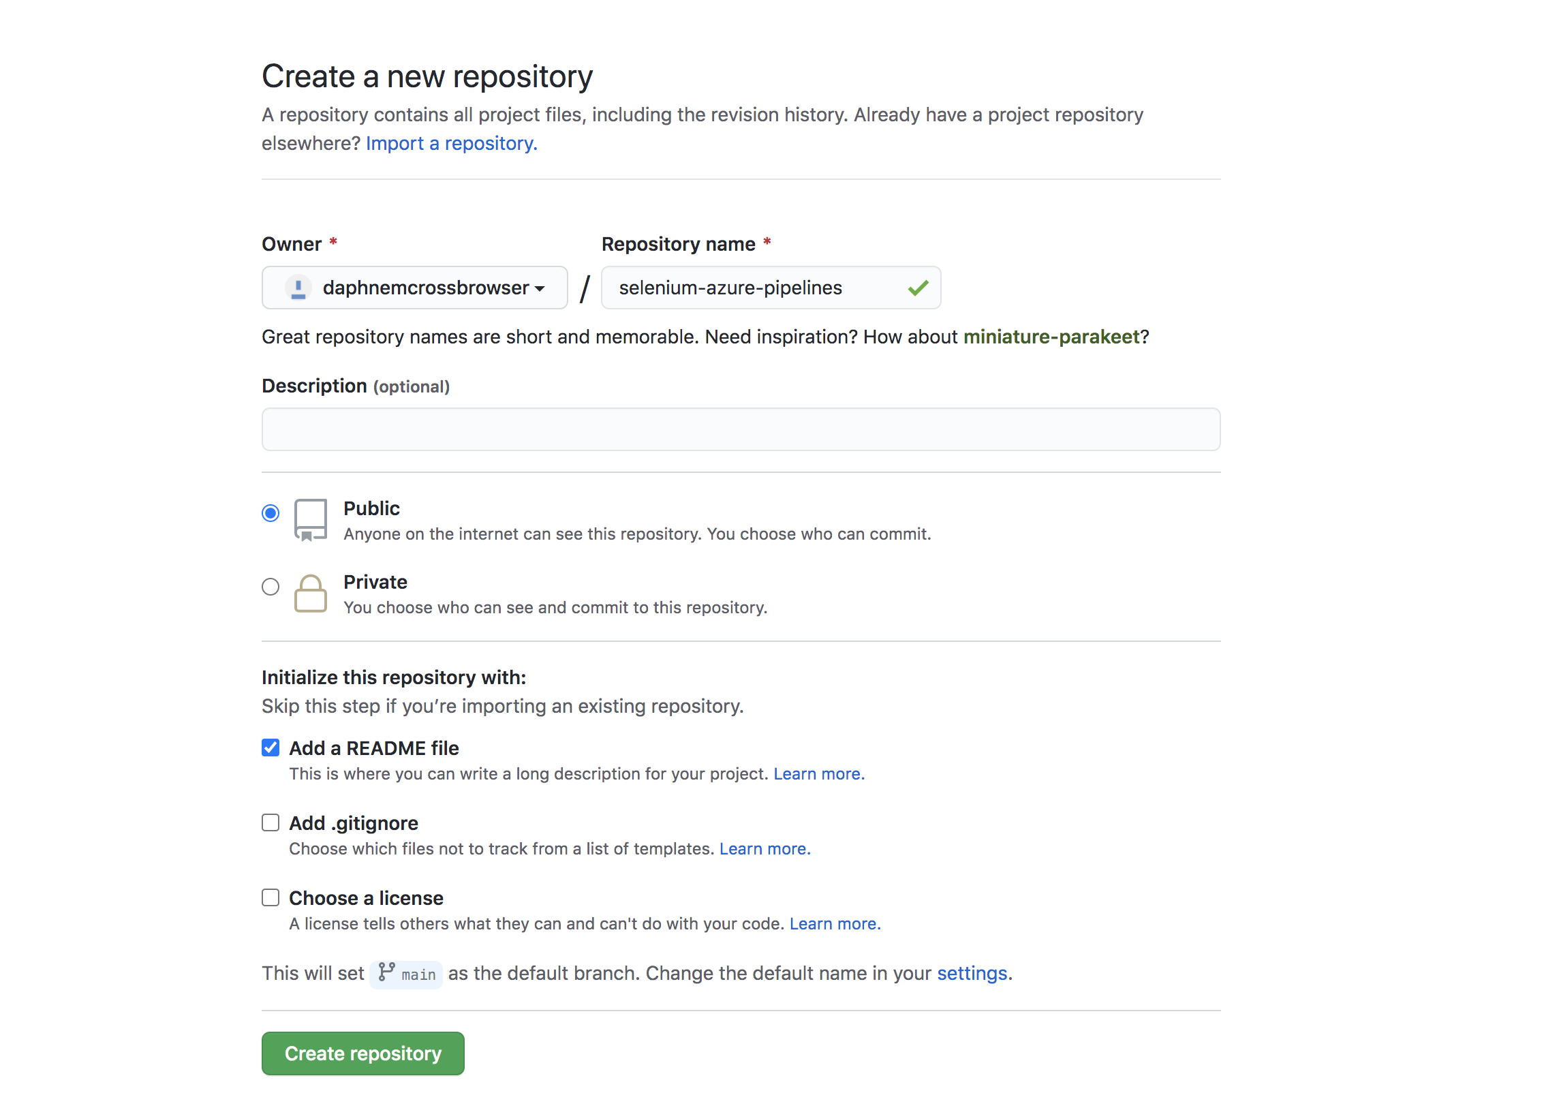Click into the Repository name field
Viewport: 1544px width, 1093px height.
pos(750,288)
